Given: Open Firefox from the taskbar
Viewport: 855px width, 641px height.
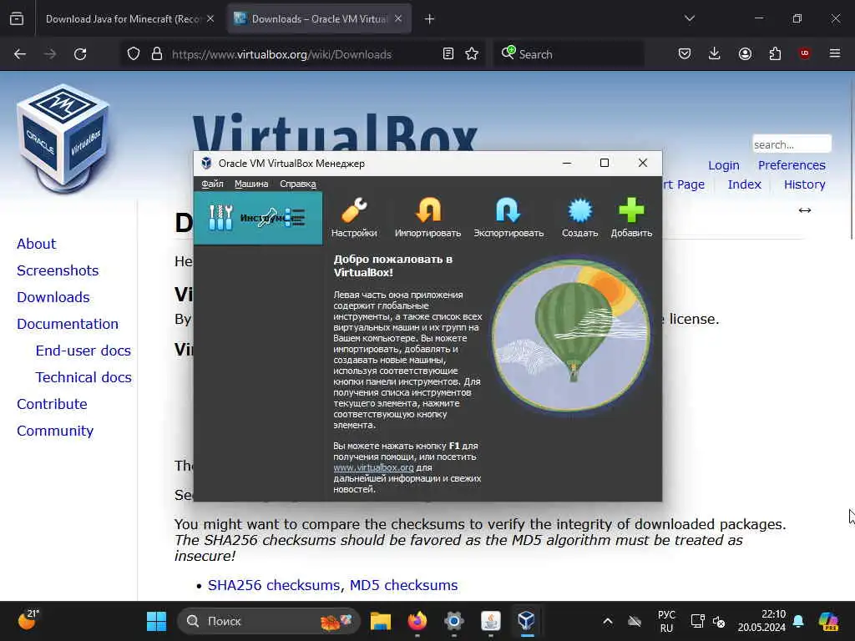Looking at the screenshot, I should [417, 621].
